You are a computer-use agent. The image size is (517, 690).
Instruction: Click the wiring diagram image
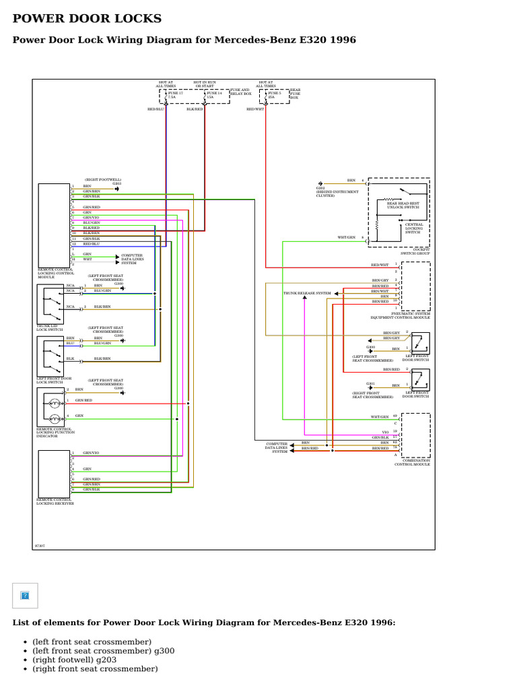tap(234, 314)
